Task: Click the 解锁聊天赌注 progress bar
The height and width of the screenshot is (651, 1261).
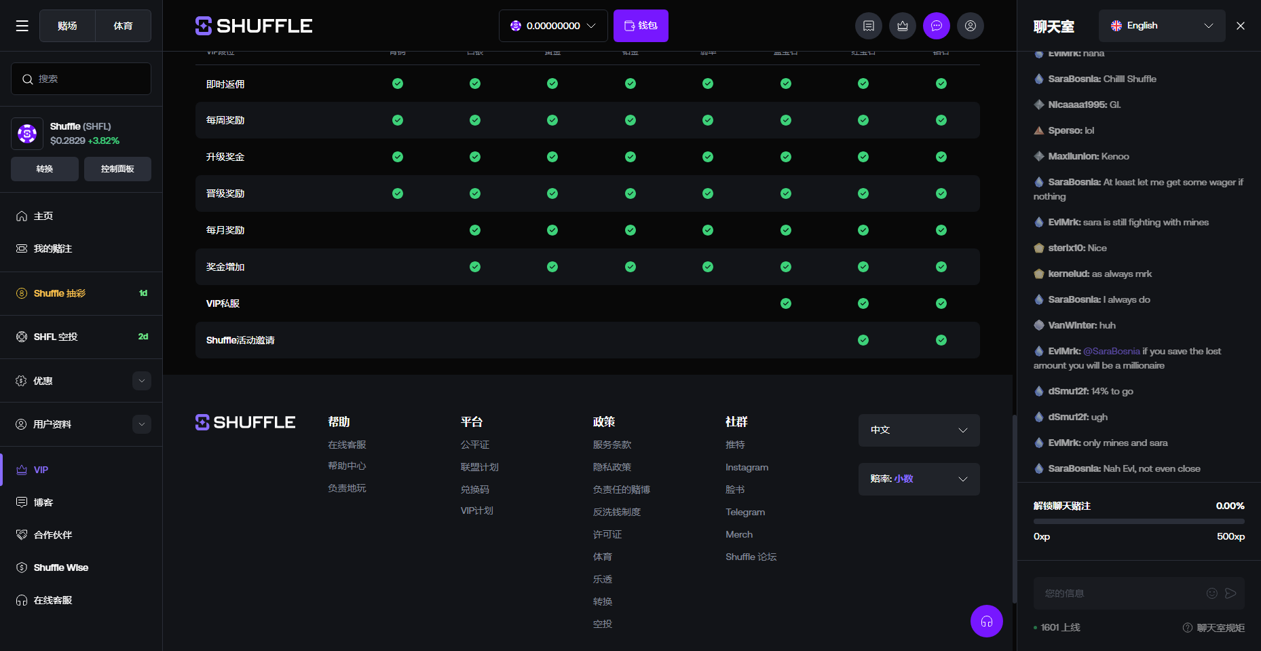Action: (x=1139, y=521)
